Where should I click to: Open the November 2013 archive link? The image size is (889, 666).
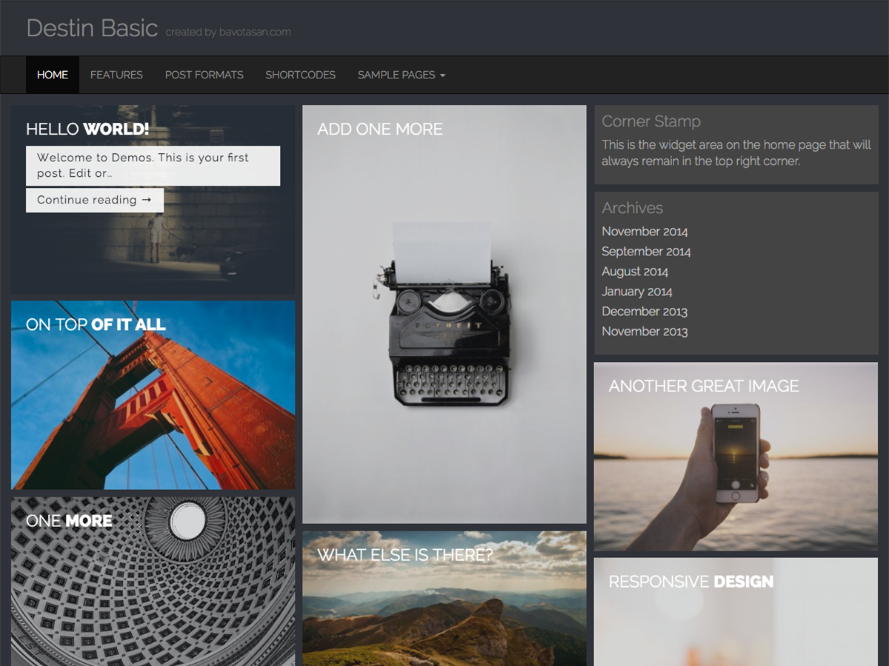pyautogui.click(x=645, y=332)
